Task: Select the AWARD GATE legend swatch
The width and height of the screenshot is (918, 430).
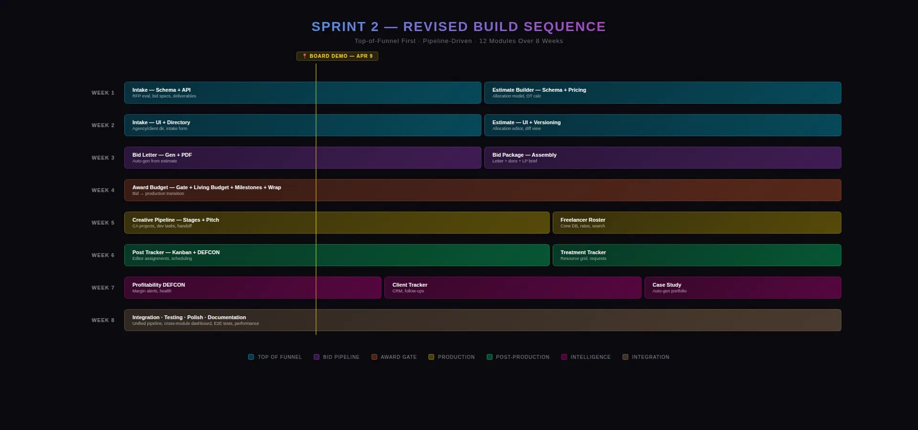Action: (375, 357)
